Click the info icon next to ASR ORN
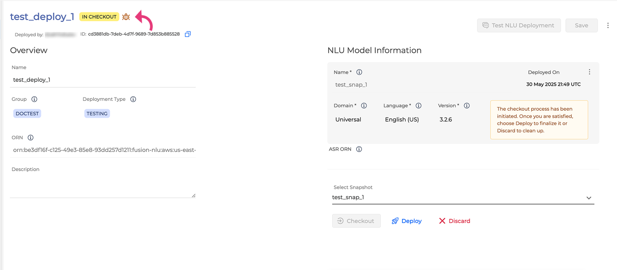Screen dimensions: 617x270 click(359, 149)
